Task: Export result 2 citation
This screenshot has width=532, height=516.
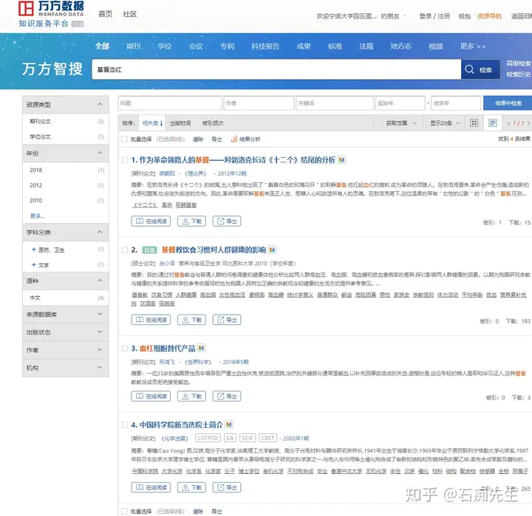Action: pyautogui.click(x=227, y=320)
